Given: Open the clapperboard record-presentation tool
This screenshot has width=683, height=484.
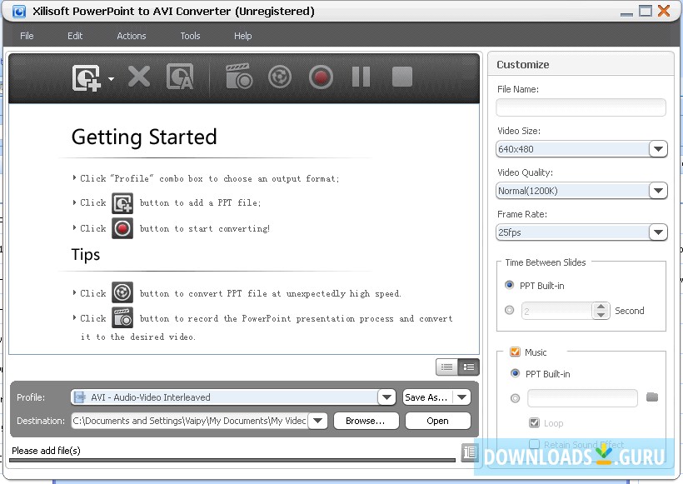Looking at the screenshot, I should (x=240, y=76).
